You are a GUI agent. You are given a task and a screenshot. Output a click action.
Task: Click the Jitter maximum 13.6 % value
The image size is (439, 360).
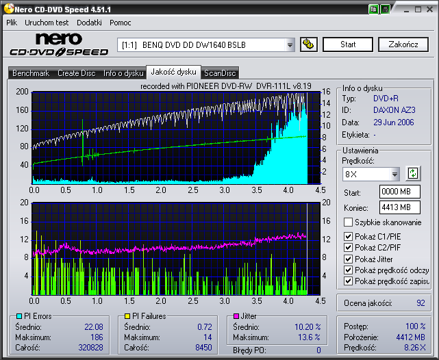click(309, 337)
